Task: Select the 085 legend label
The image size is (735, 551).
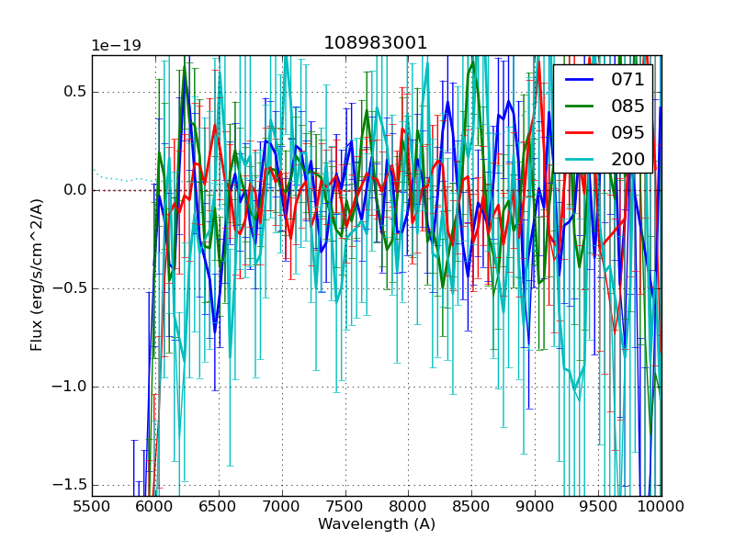Action: tap(628, 106)
